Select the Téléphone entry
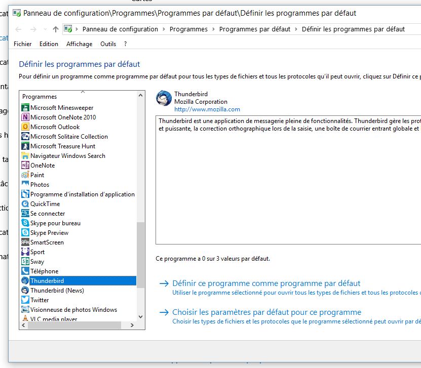421x368 pixels. 44,271
